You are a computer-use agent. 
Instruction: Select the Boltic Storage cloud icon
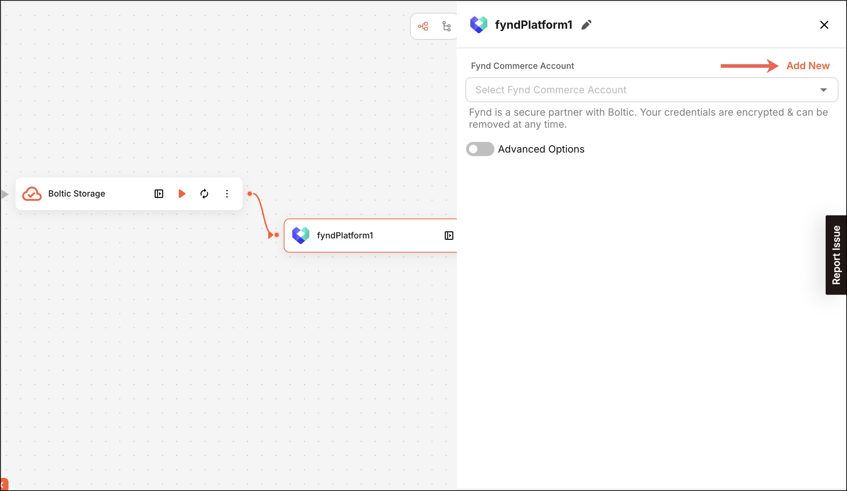[32, 194]
